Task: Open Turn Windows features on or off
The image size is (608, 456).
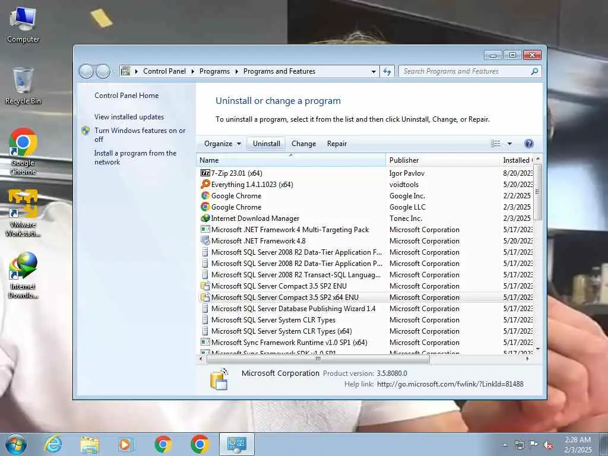Action: [140, 135]
